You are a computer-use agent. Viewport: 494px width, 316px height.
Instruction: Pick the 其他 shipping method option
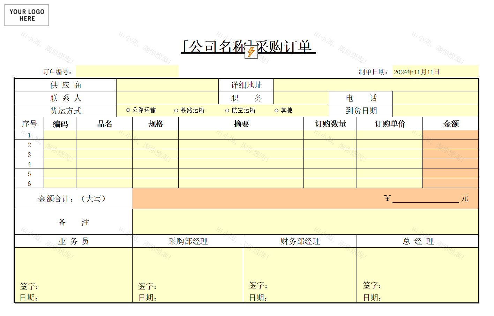coord(276,111)
